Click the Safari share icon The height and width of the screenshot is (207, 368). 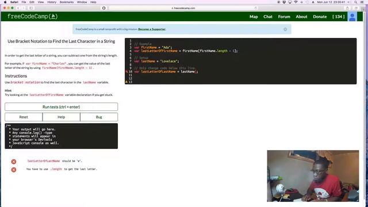(x=347, y=8)
